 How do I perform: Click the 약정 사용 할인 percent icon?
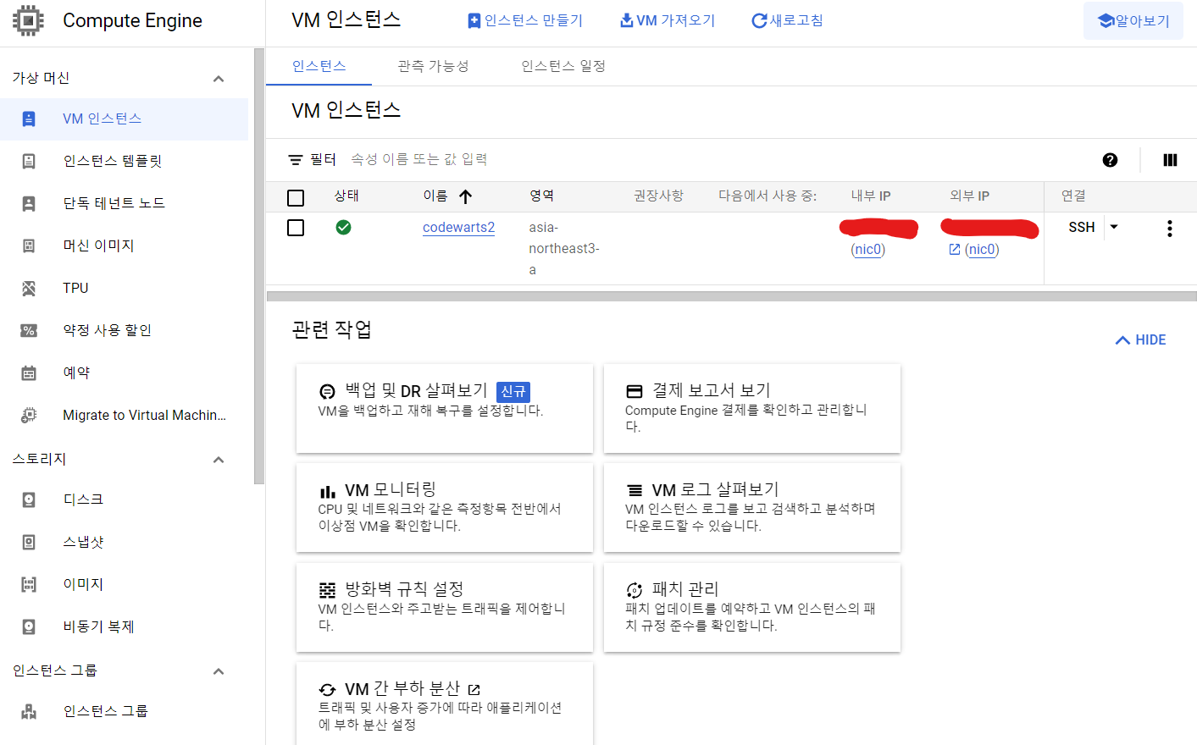[x=29, y=330]
